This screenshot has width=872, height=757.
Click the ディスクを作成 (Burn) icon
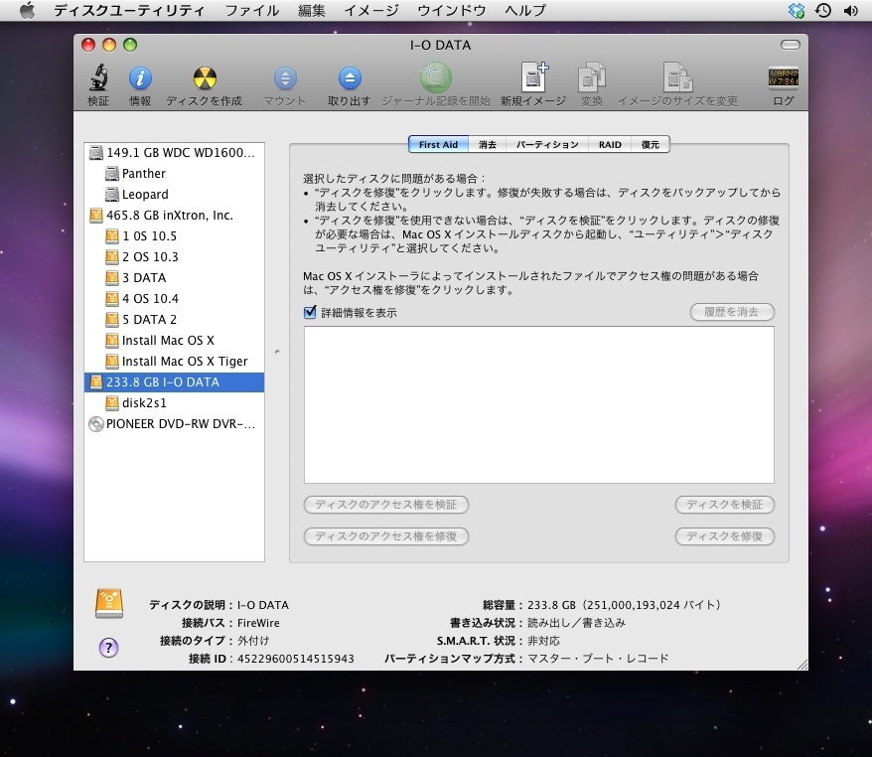pos(204,80)
